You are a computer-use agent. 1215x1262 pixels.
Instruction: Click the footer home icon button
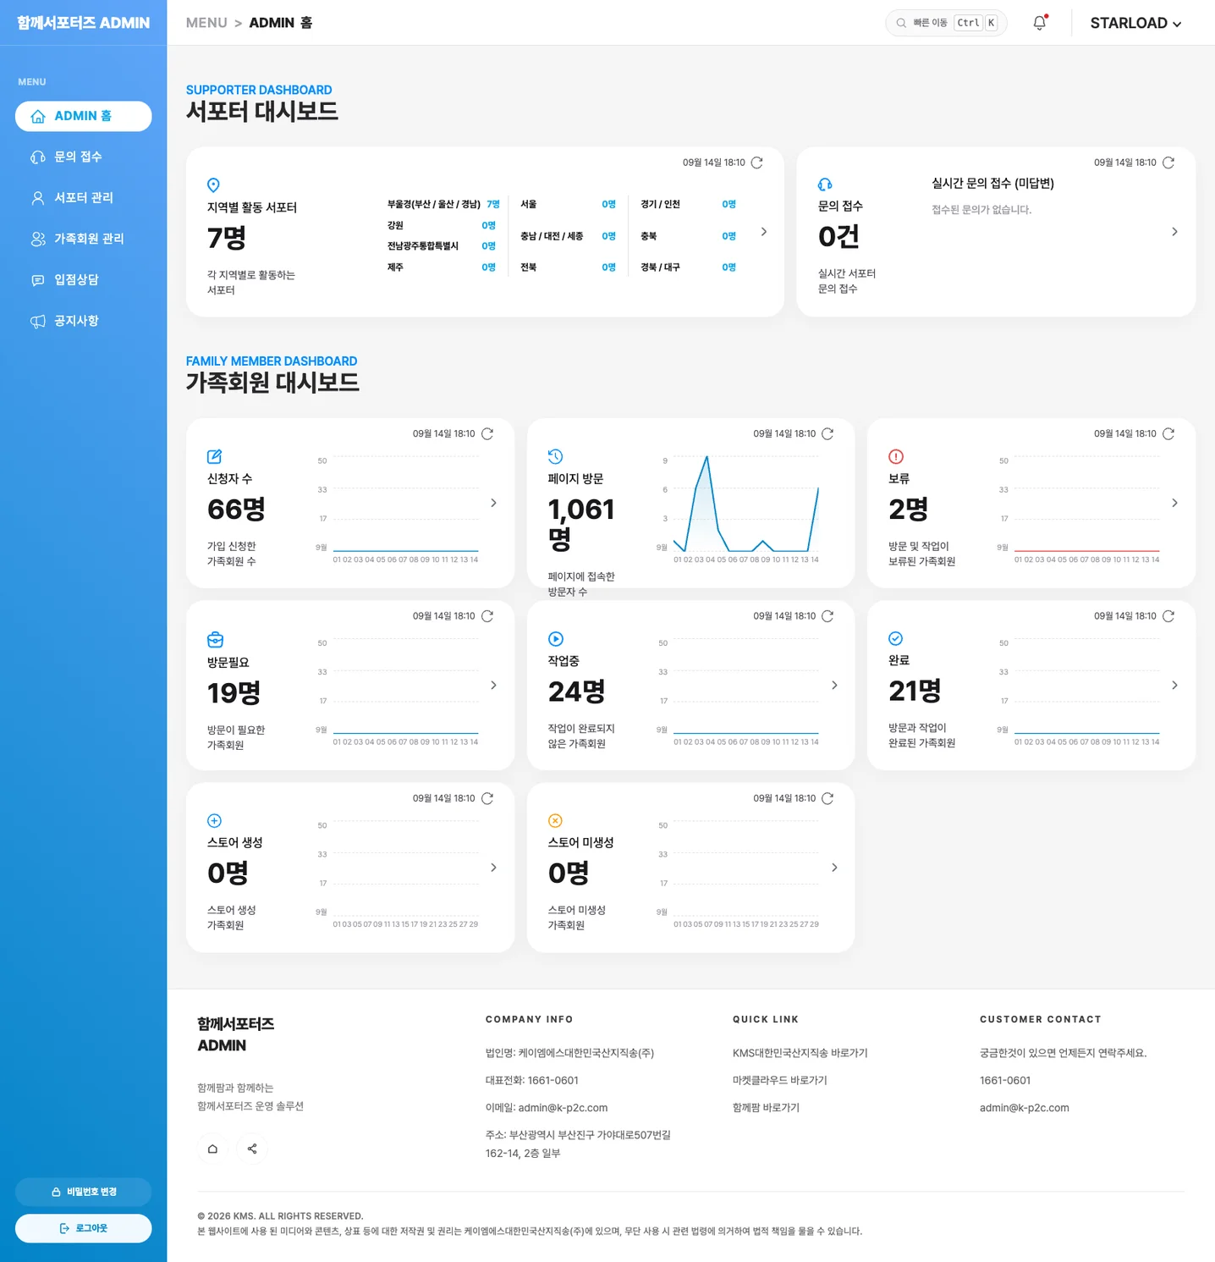click(212, 1149)
